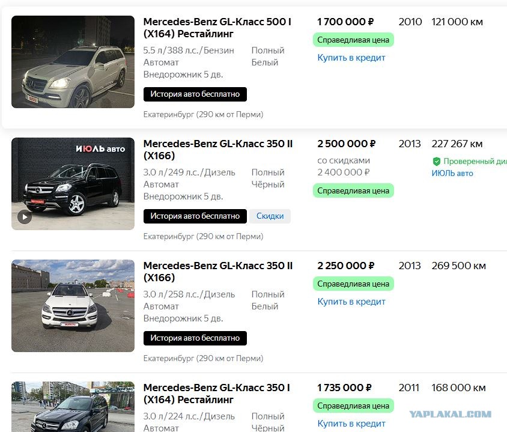Open black GL 350 Рестайлинг street photo

[73, 407]
